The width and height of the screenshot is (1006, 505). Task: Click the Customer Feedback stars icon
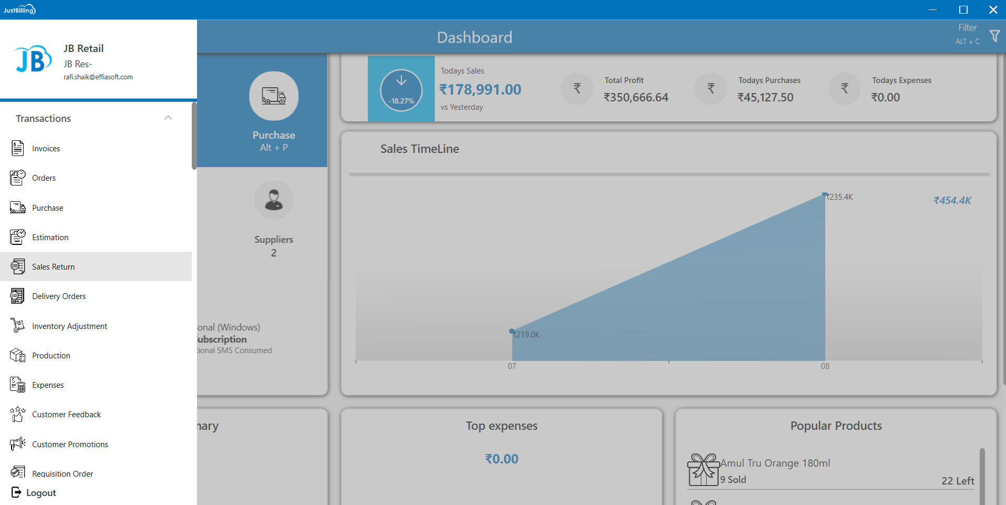pos(17,415)
